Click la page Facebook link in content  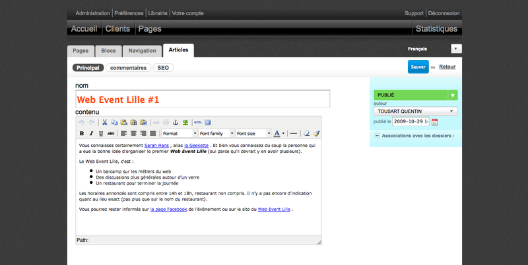point(168,209)
